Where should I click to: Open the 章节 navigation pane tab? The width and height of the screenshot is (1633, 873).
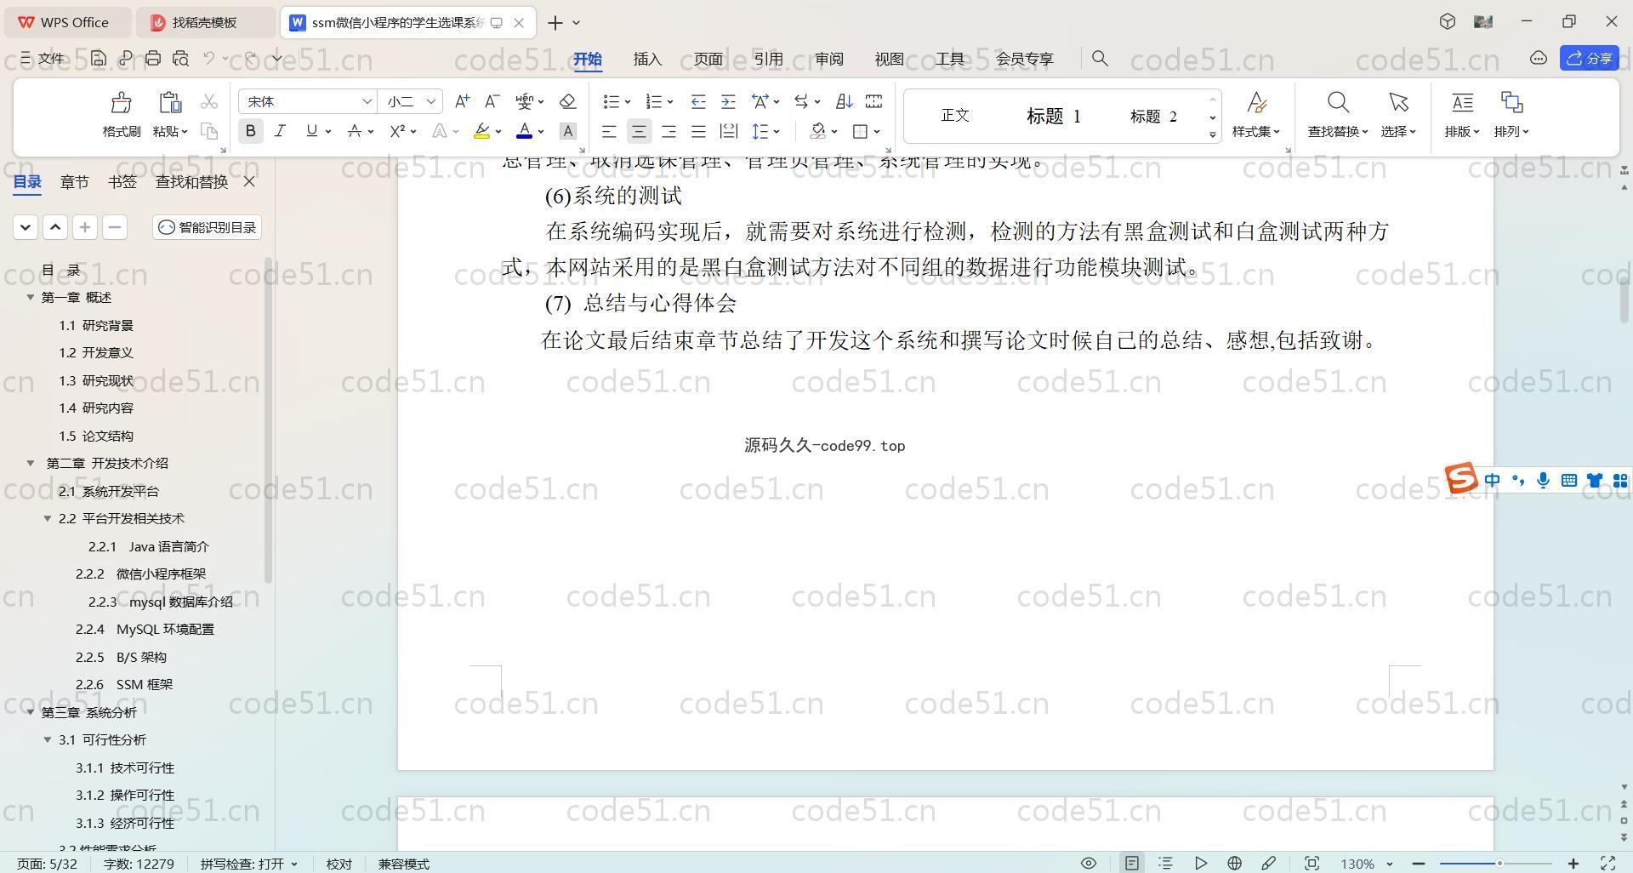[74, 182]
